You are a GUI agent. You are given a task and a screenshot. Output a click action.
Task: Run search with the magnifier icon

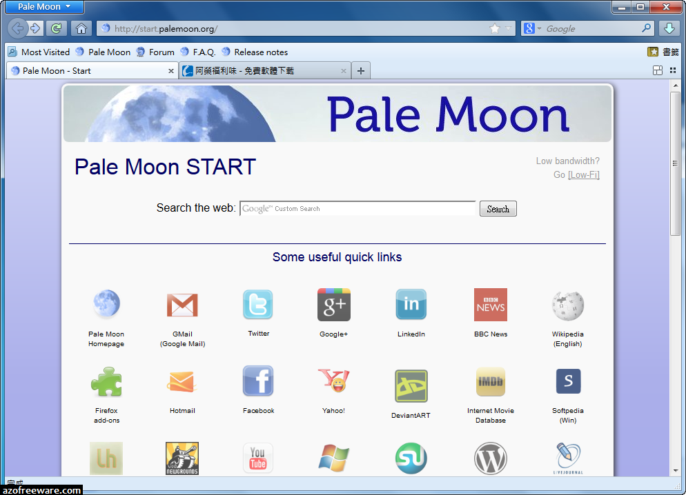(x=646, y=28)
